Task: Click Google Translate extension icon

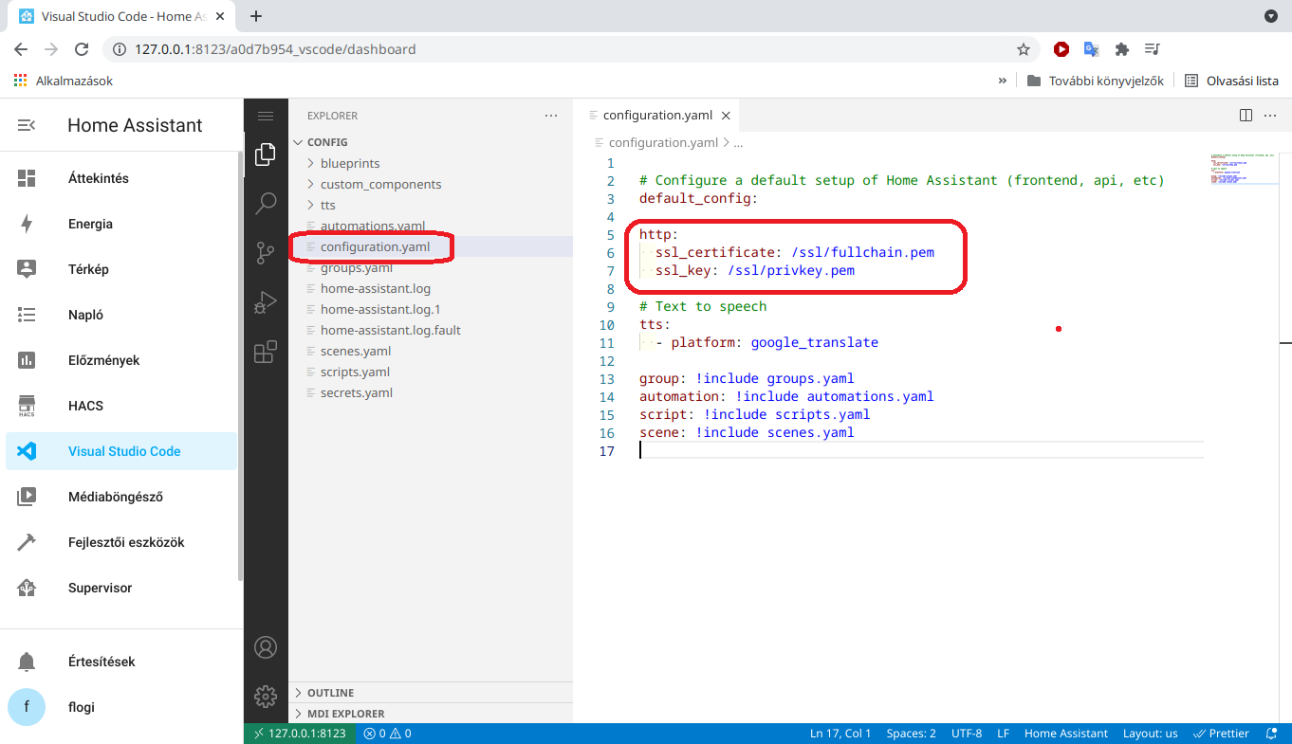Action: 1092,49
